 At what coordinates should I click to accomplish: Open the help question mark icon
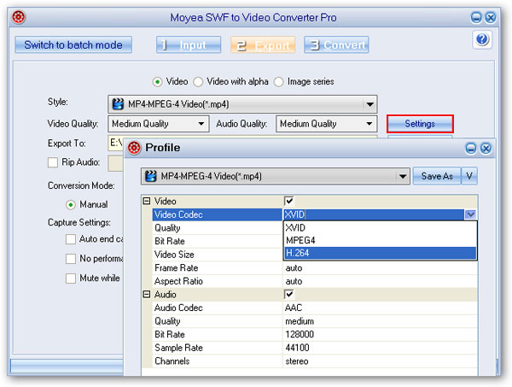click(482, 39)
